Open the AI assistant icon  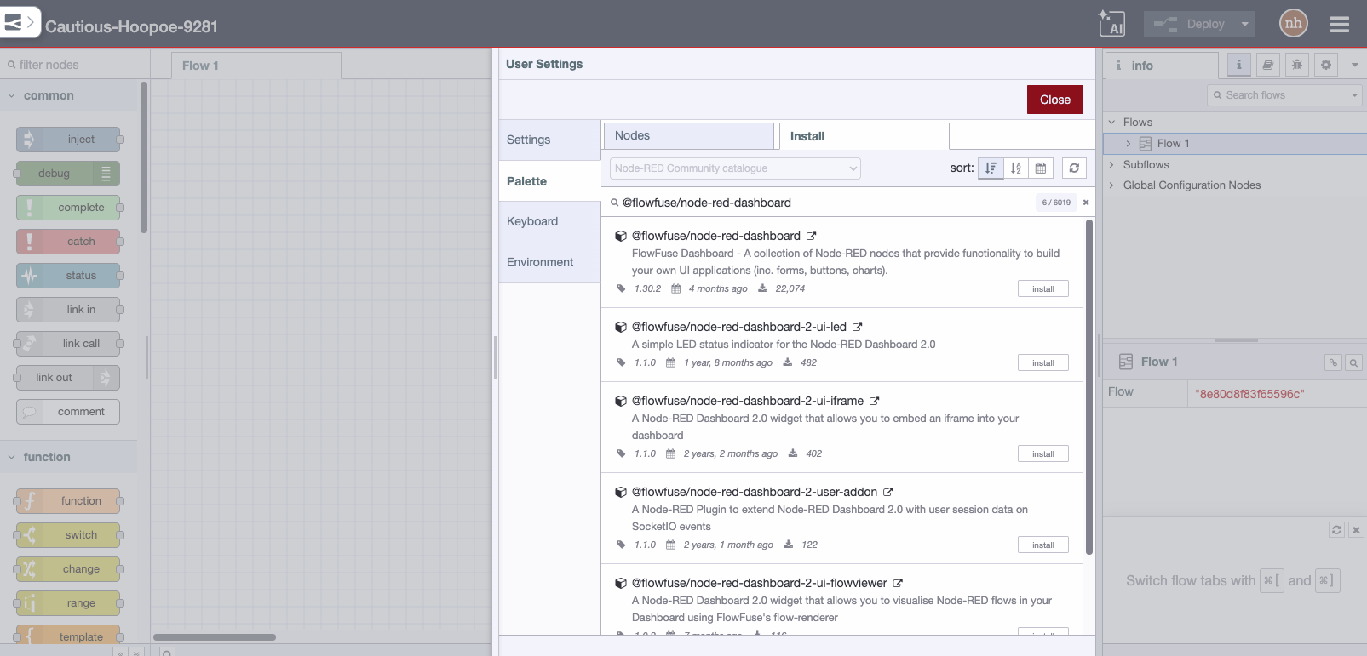1111,24
